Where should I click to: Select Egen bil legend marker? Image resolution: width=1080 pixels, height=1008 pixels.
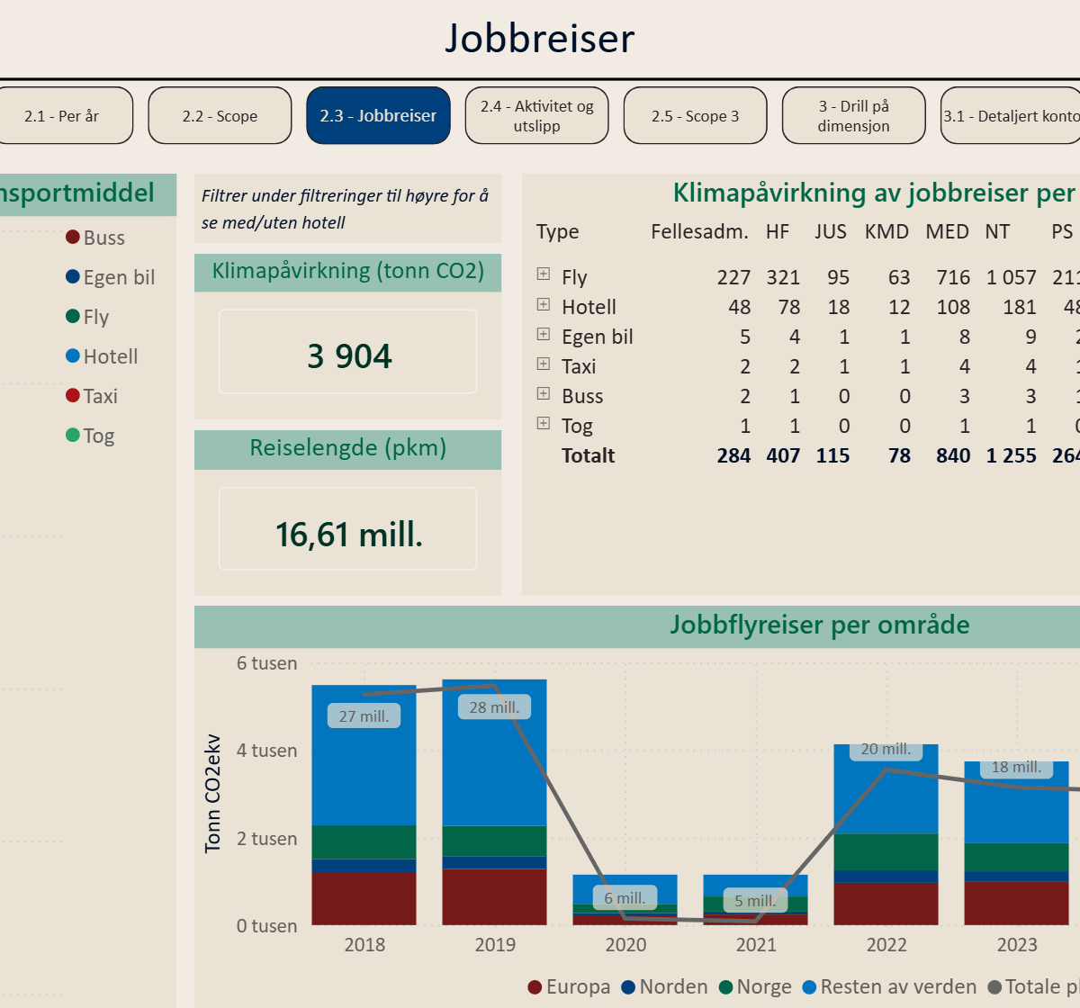73,277
